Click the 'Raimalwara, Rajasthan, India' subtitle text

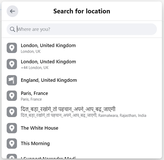[122, 116]
